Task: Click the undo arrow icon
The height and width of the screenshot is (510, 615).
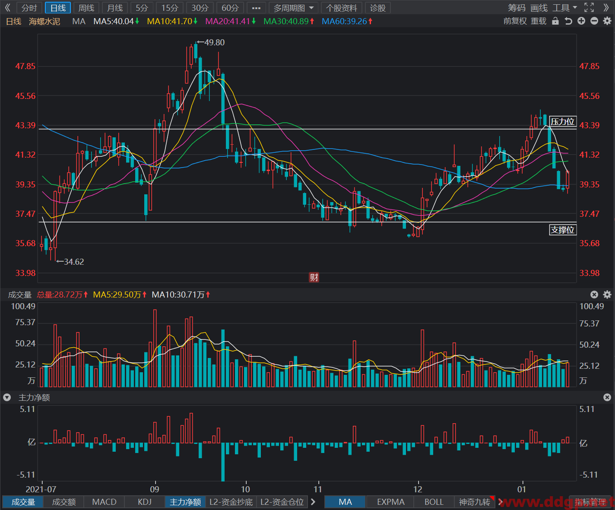Action: 568,21
